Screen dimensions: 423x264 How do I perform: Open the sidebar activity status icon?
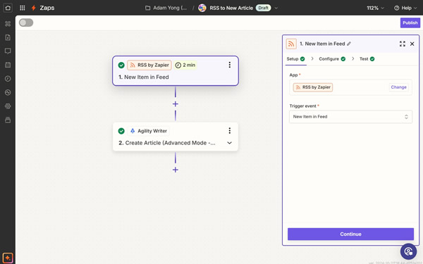click(8, 92)
